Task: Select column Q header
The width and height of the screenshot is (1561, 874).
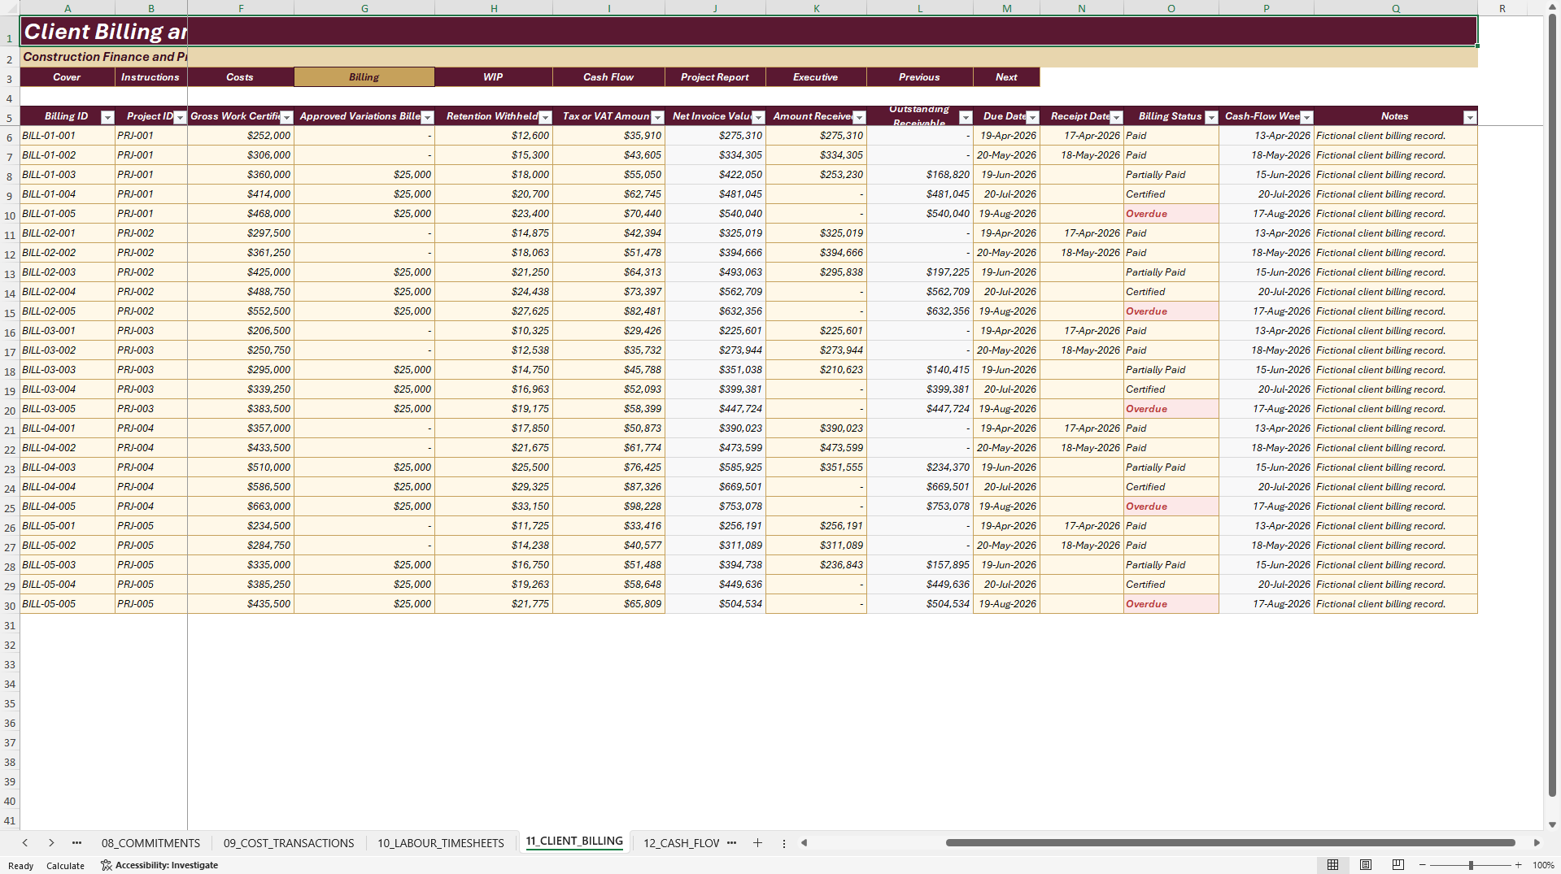Action: (1395, 8)
